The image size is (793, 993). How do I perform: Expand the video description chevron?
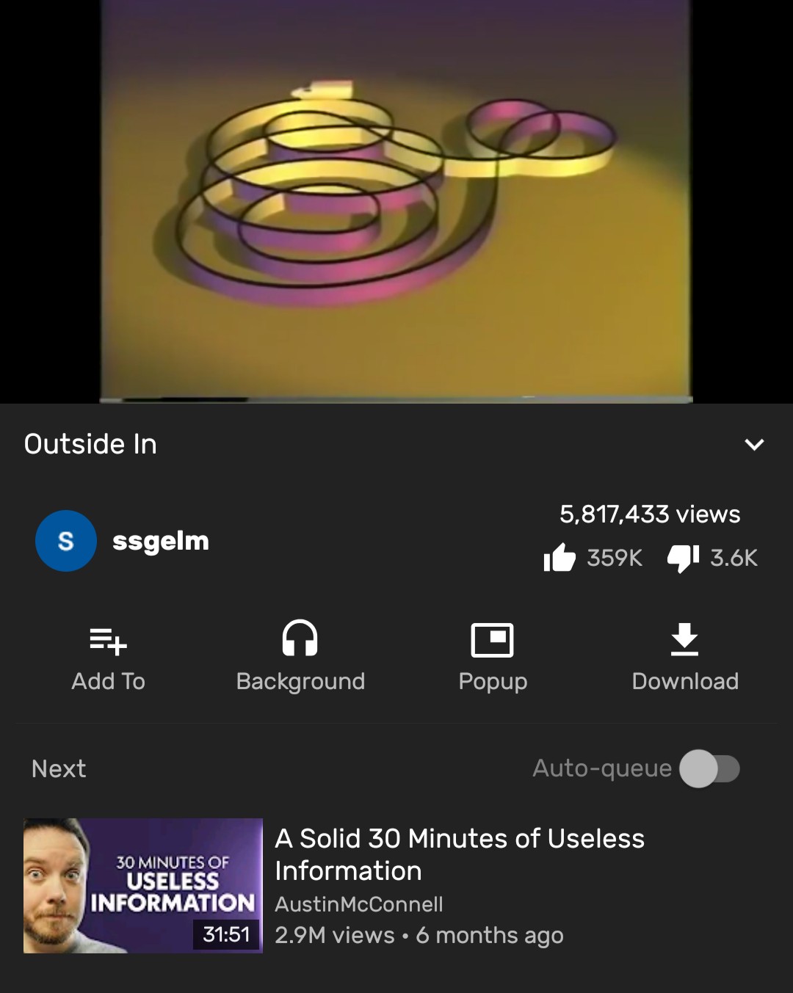[754, 445]
